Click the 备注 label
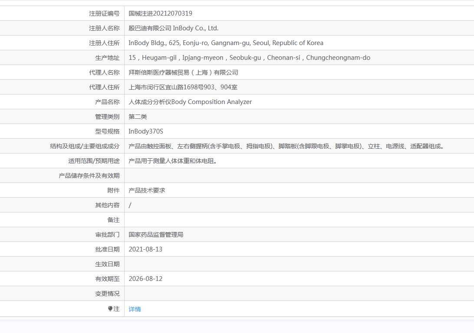Screen dimensions: 474x333 tap(113, 220)
